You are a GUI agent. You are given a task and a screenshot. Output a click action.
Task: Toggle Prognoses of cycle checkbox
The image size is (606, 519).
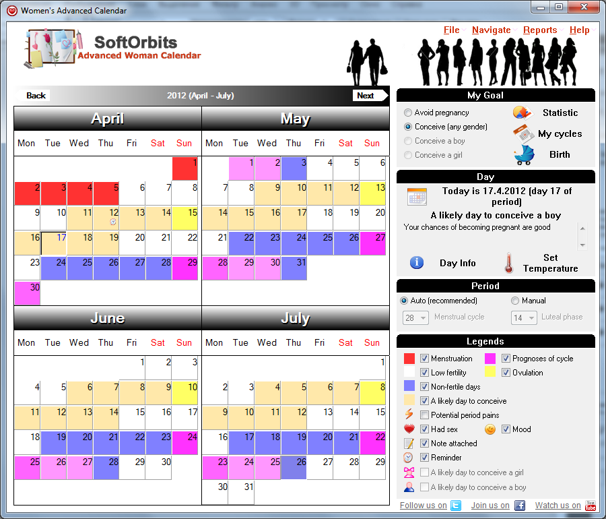(x=506, y=358)
